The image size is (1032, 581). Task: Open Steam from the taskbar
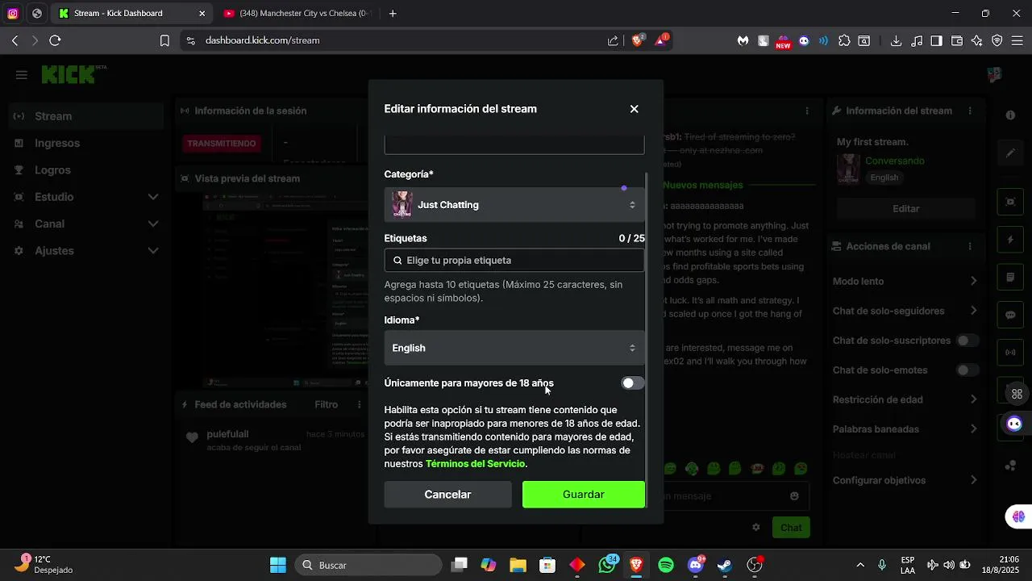(725, 565)
